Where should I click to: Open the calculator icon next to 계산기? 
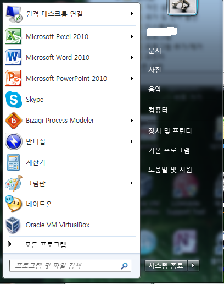(13, 162)
